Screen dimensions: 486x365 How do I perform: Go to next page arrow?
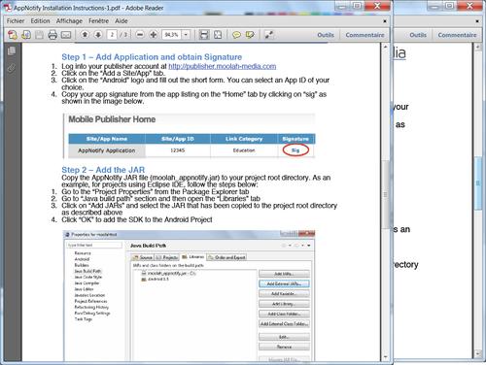point(98,34)
